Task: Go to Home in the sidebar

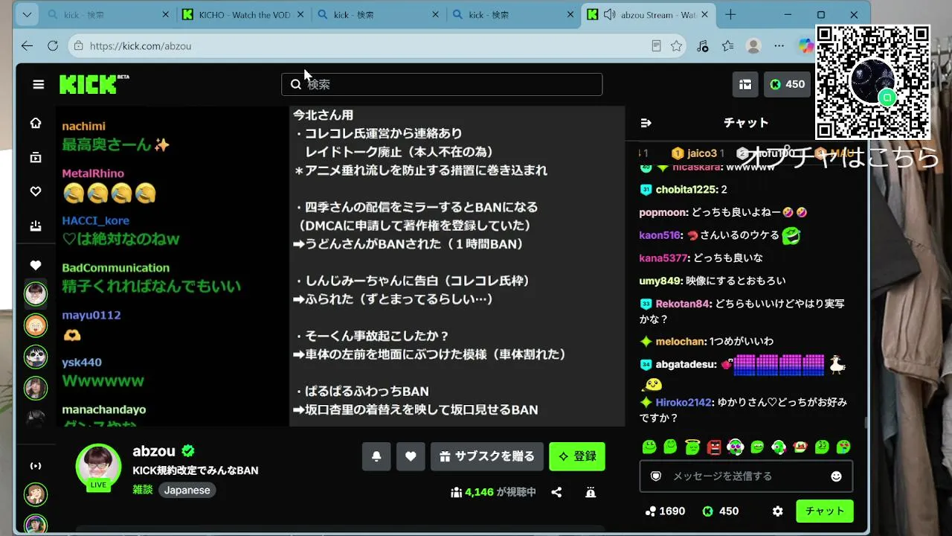Action: [x=36, y=123]
